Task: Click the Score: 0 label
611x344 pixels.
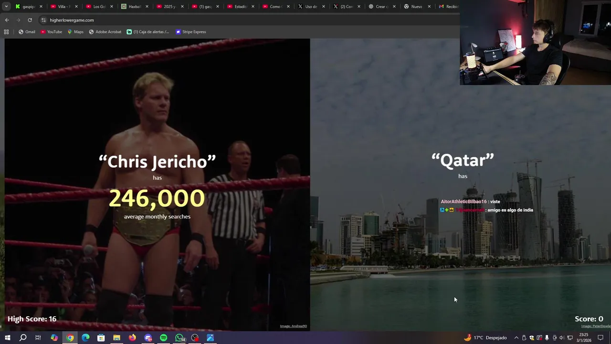Action: click(x=589, y=319)
